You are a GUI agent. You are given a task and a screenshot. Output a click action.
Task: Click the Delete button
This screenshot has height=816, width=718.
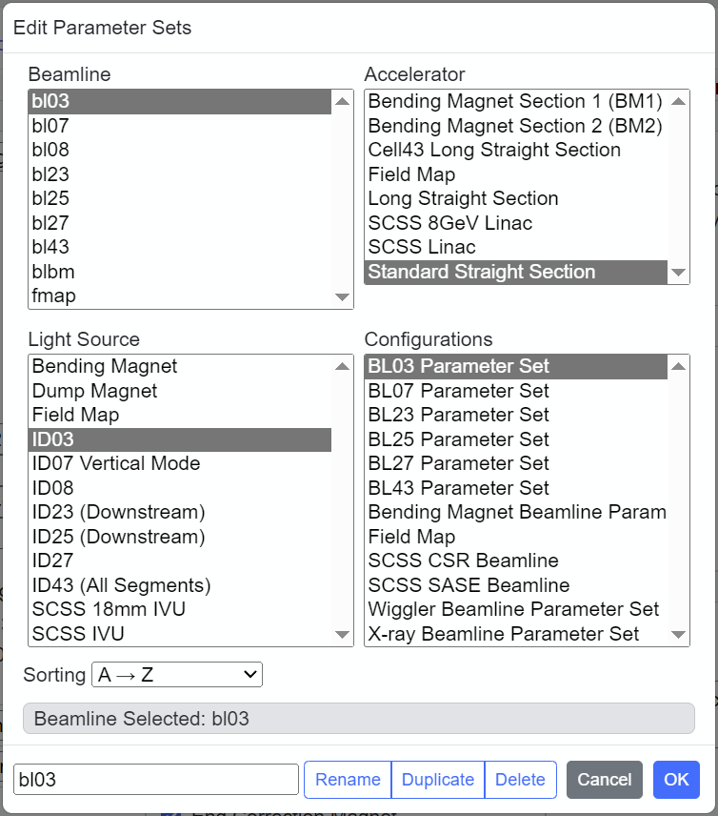(x=521, y=780)
